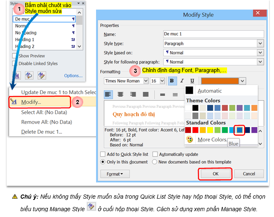Image resolution: width=274 pixels, height=217 pixels.
Task: Select New documents based on this template
Action: point(155,162)
